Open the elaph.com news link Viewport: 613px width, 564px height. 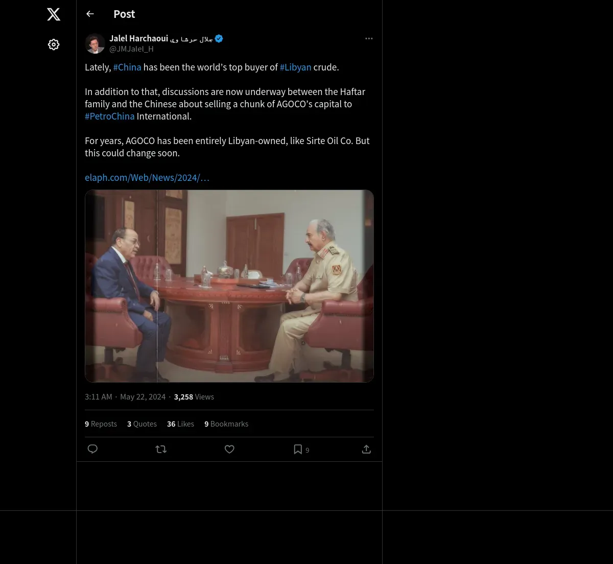[x=147, y=178]
